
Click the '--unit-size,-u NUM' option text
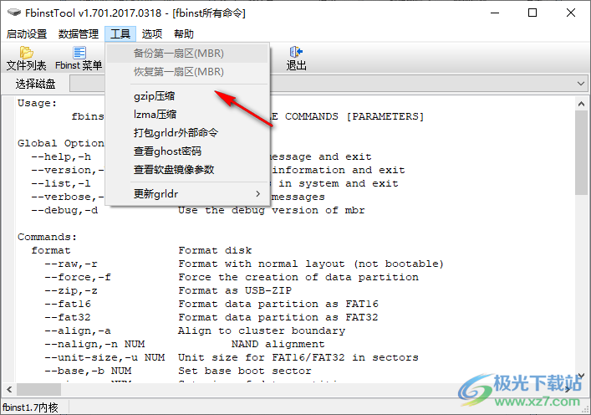[104, 357]
